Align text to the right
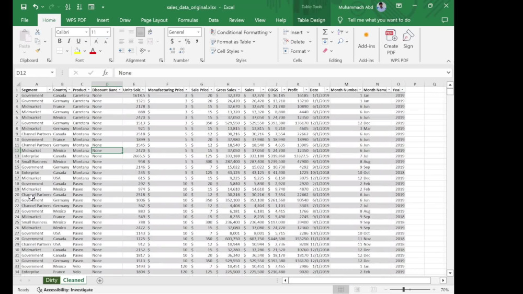Viewport: 523px width, 294px height. coord(140,41)
